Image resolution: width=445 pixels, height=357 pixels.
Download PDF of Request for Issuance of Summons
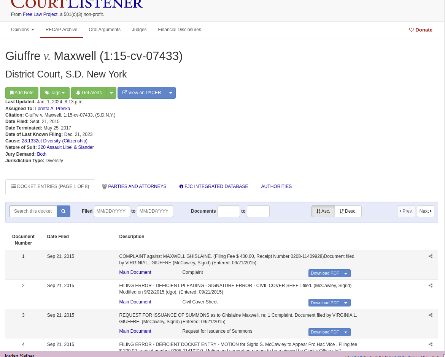[325, 332]
